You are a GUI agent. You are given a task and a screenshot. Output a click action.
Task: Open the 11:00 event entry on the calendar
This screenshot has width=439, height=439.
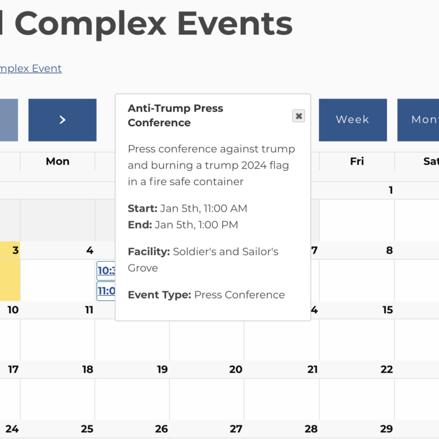[x=106, y=291]
